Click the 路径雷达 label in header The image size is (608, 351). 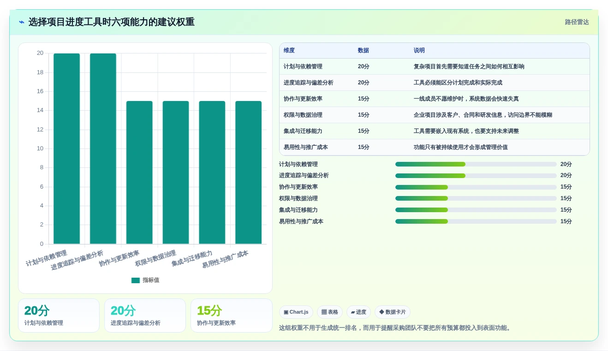pyautogui.click(x=577, y=22)
